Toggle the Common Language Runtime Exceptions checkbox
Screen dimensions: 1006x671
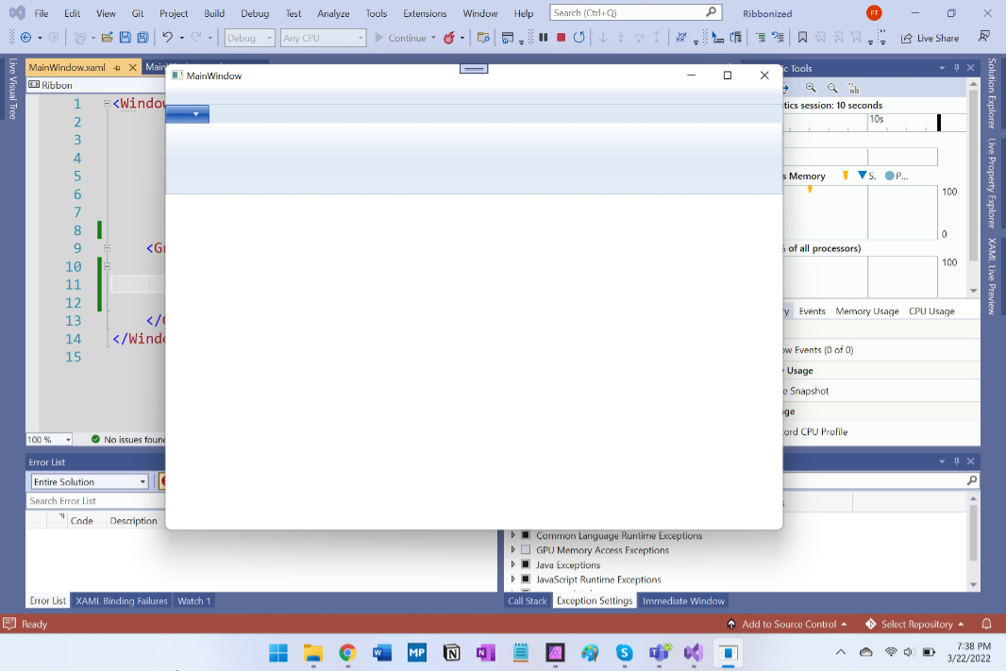[x=526, y=535]
